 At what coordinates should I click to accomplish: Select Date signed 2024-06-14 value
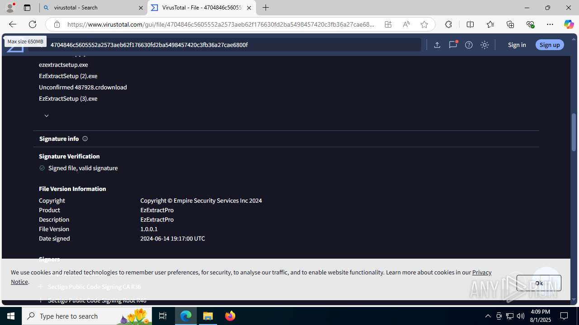coord(172,238)
